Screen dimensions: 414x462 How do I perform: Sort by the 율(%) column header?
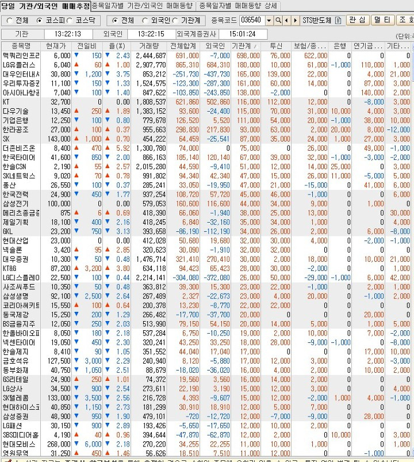[117, 46]
